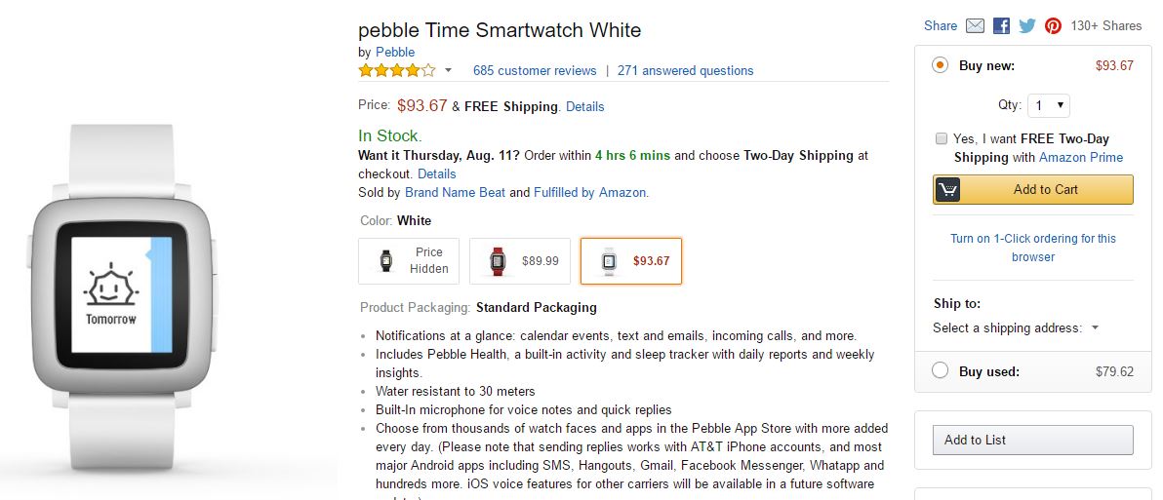Share product on Facebook
Screen dimensions: 1163x500
(x=1001, y=26)
